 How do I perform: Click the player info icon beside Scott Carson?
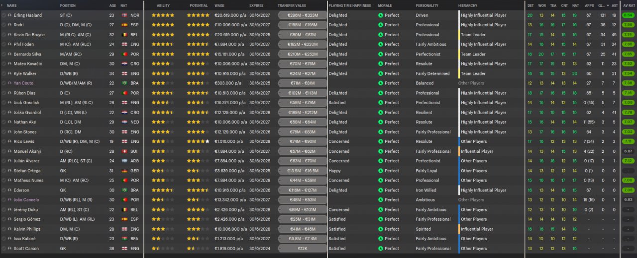pyautogui.click(x=9, y=249)
